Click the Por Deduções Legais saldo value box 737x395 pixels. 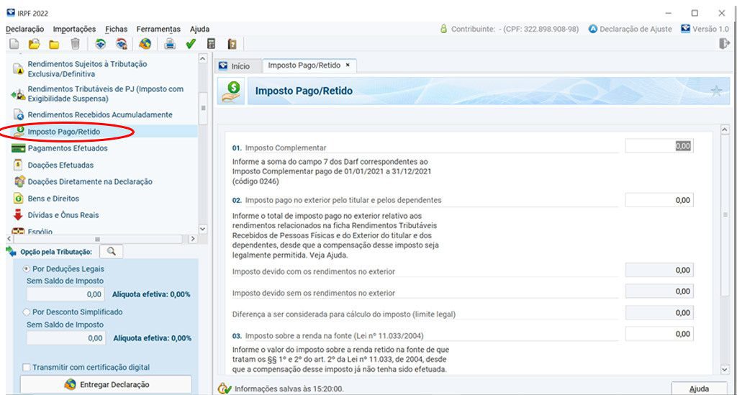click(65, 294)
